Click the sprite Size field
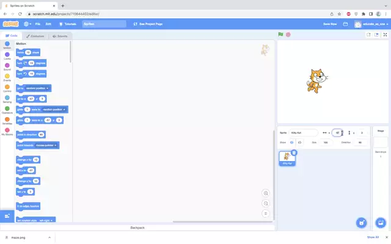The height and width of the screenshot is (244, 391). pyautogui.click(x=326, y=142)
